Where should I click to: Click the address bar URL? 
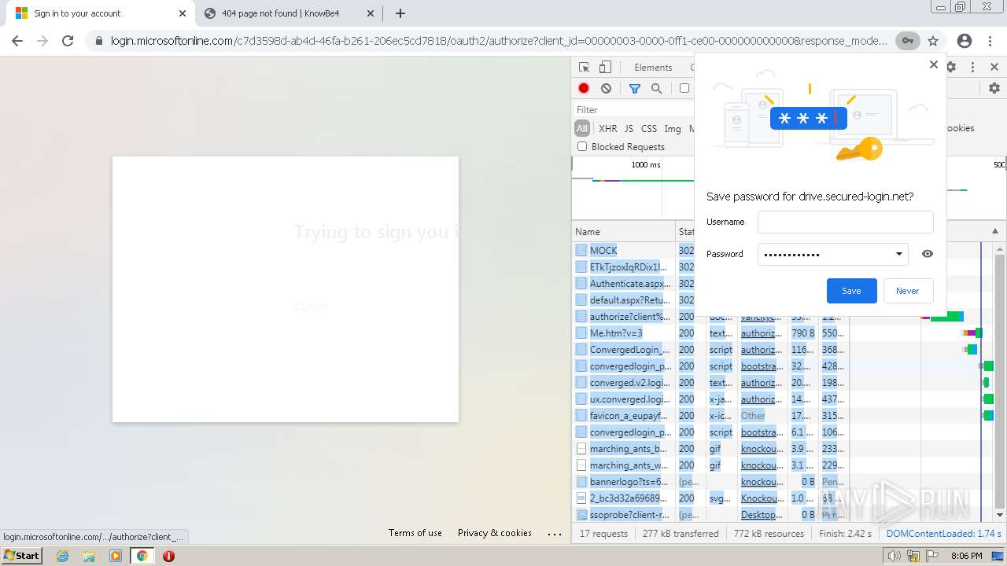(499, 41)
